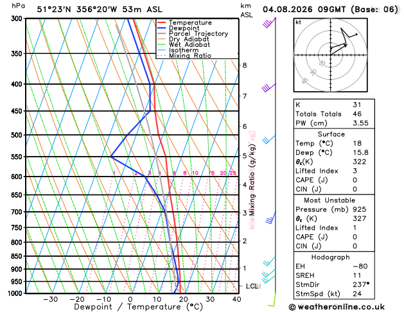This screenshot has width=404, height=312.
Task: Click the cyan wind barb at 850 hPa
Action: click(269, 261)
